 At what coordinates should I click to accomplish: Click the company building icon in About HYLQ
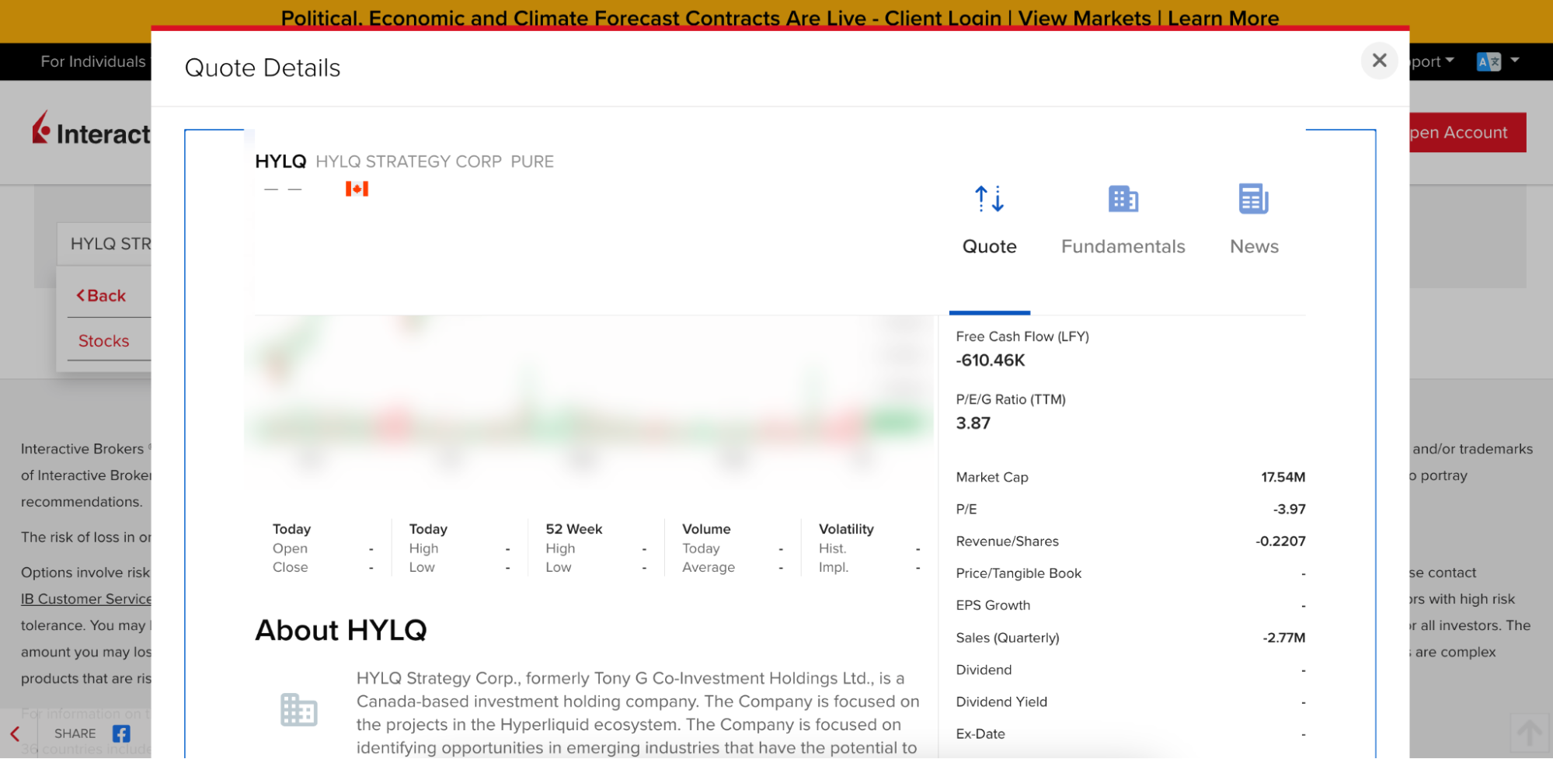coord(299,710)
